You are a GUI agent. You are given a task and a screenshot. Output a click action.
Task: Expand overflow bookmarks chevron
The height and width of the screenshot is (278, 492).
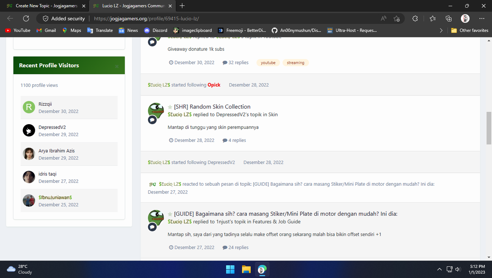coord(441,30)
